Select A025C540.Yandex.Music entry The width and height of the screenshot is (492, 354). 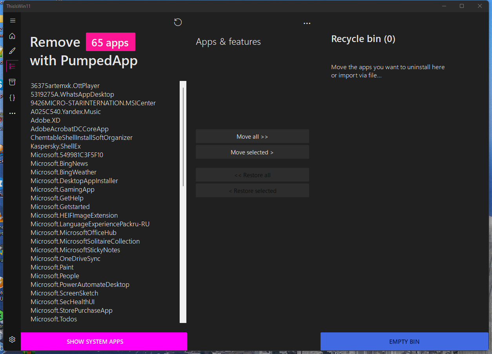tap(66, 112)
